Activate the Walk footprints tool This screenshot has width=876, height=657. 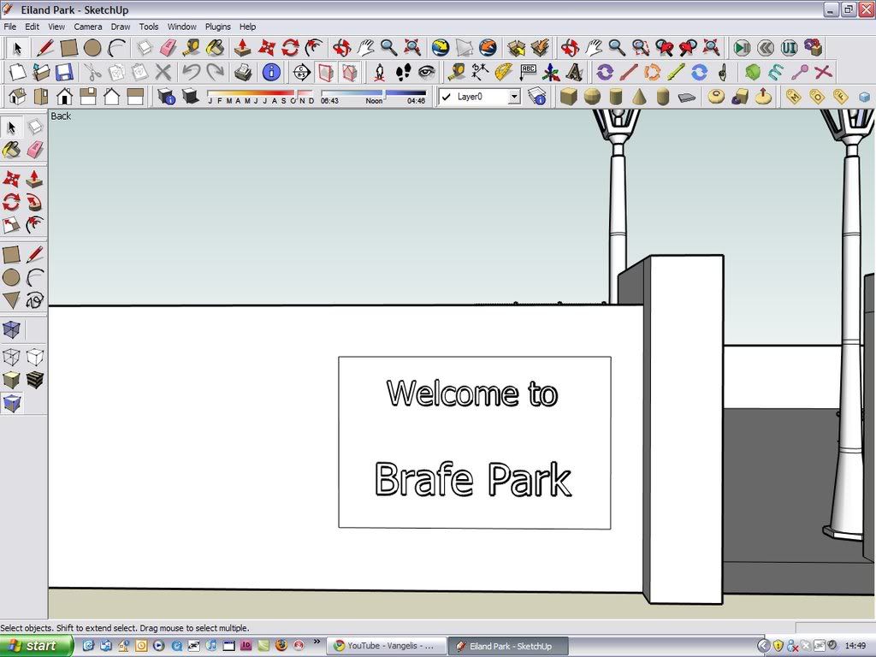pyautogui.click(x=404, y=72)
